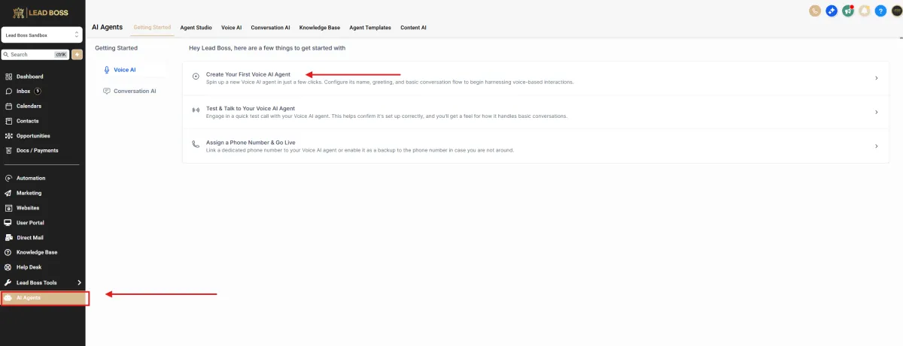Open the Knowledge Base top tab
The height and width of the screenshot is (346, 903).
(319, 28)
